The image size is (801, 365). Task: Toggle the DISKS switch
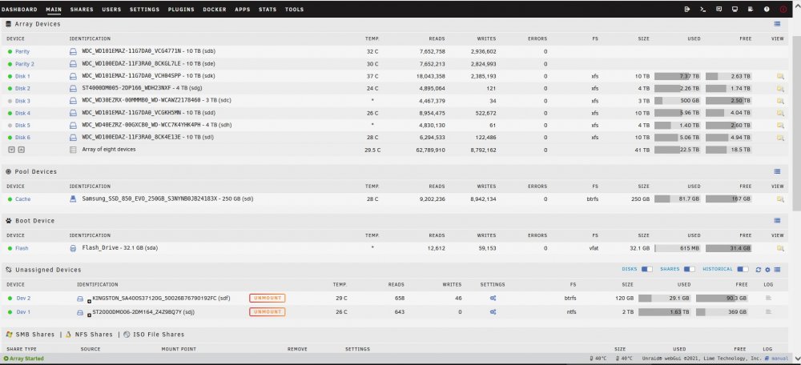click(x=646, y=269)
